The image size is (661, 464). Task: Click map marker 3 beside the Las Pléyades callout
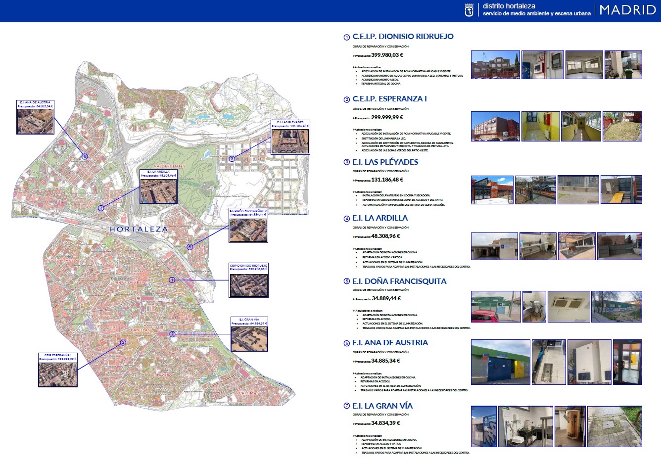(x=232, y=159)
